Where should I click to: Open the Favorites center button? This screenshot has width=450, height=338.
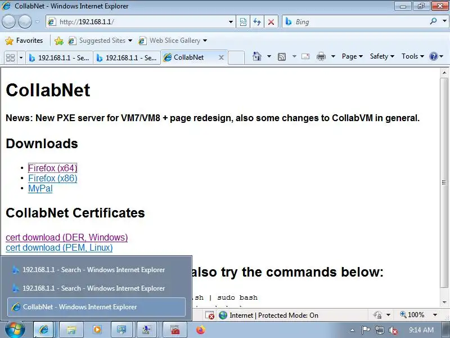pos(24,41)
